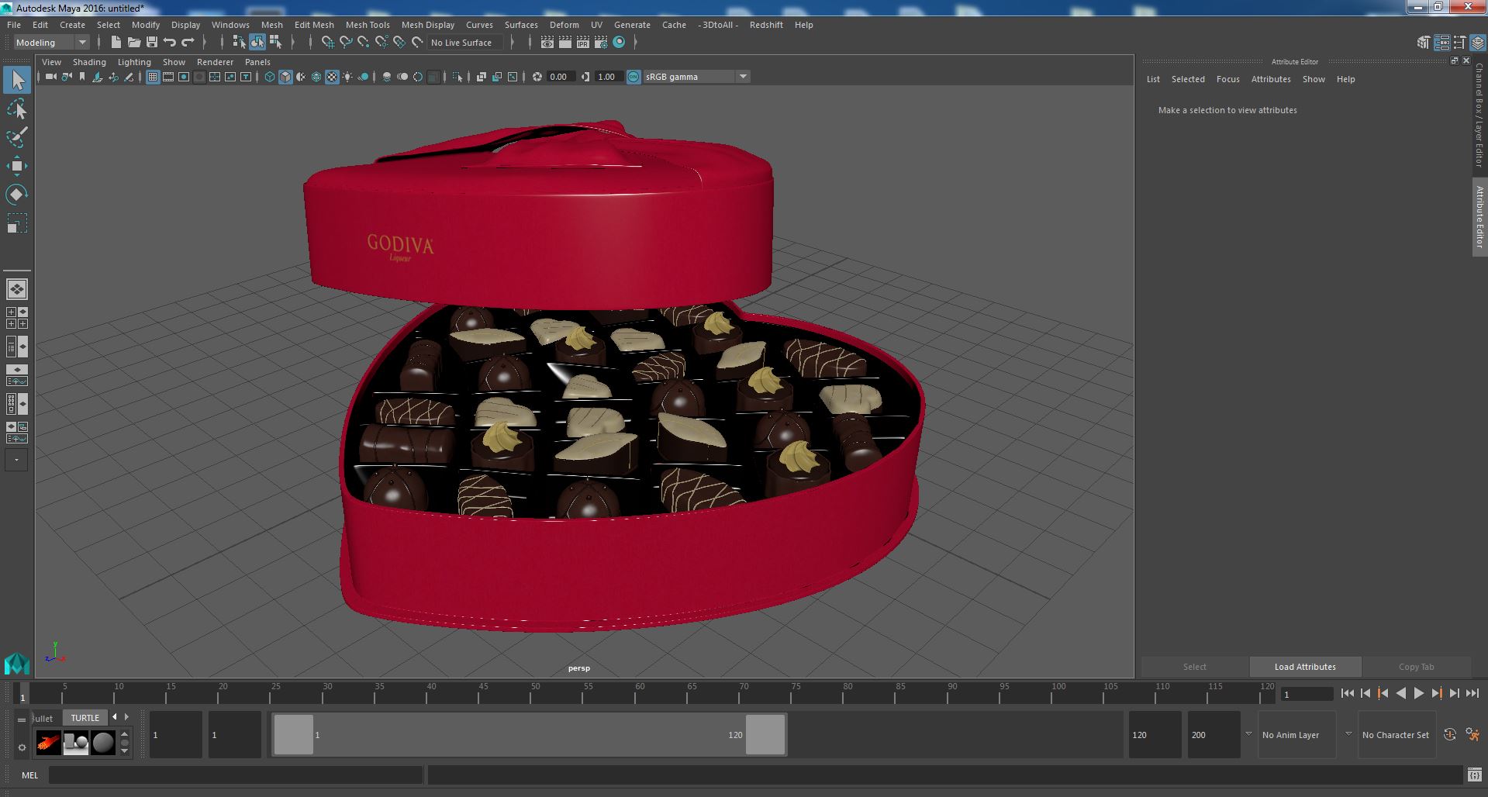Open the No Anim Layer dropdown
The image size is (1488, 797).
tap(1297, 735)
